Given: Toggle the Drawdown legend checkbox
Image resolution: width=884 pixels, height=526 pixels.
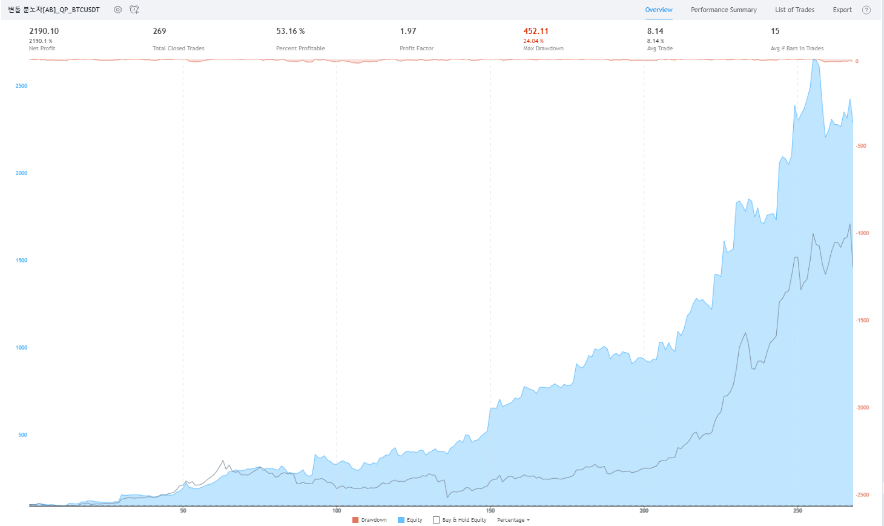Looking at the screenshot, I should (355, 520).
